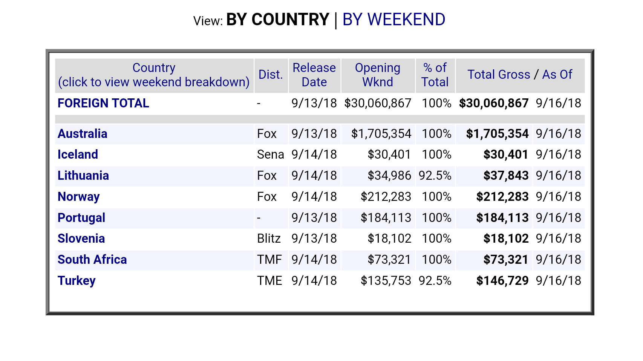Click the Turkey country link

[x=77, y=281]
